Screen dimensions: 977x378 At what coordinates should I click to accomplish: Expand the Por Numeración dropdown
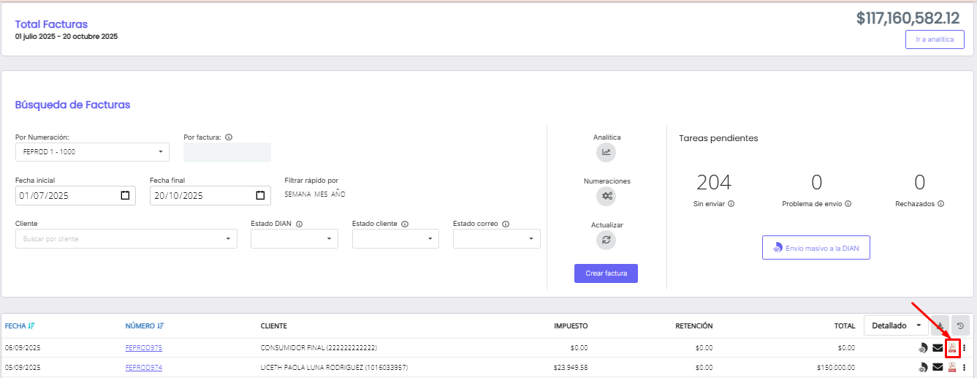(x=92, y=152)
